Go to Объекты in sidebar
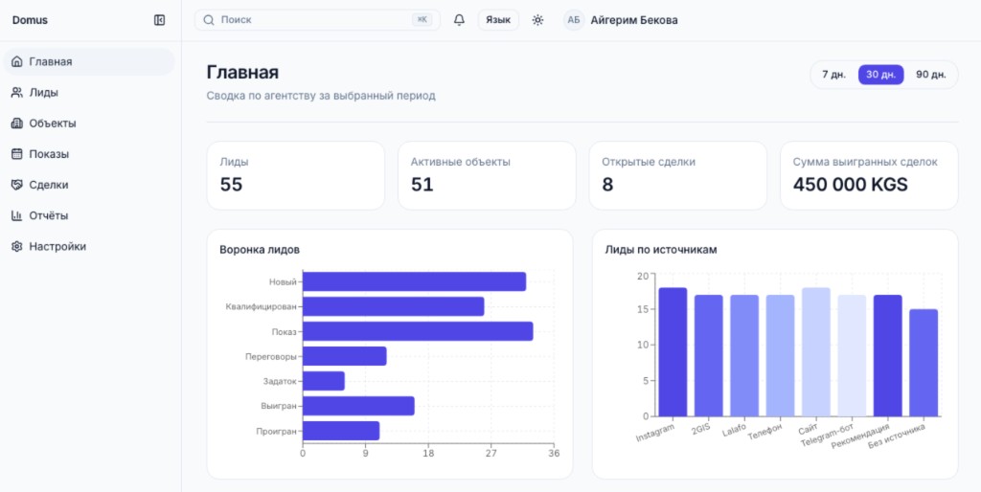 [x=89, y=123]
